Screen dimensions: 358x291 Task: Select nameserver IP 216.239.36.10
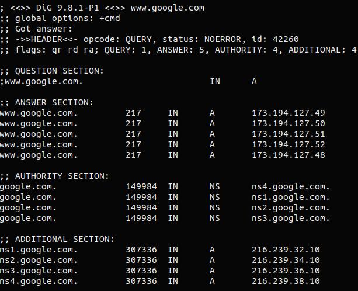pyautogui.click(x=286, y=271)
